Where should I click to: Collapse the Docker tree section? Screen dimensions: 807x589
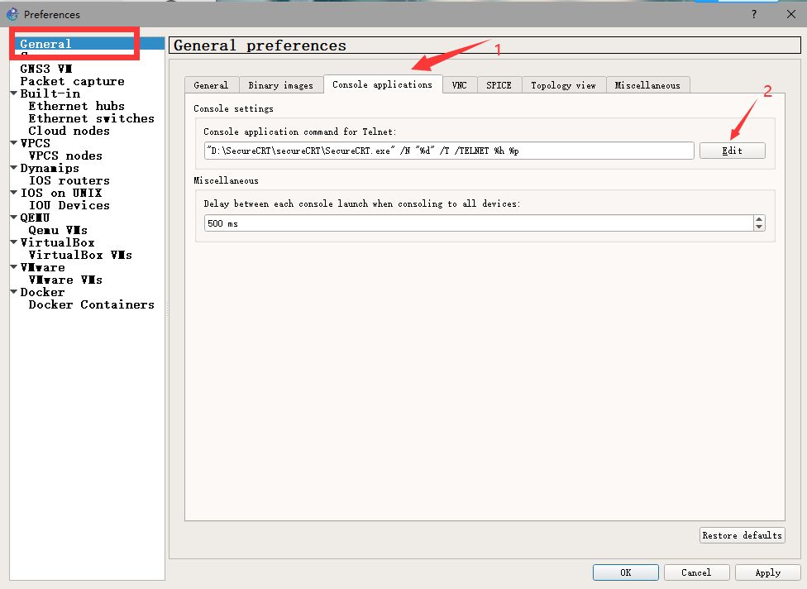(14, 292)
